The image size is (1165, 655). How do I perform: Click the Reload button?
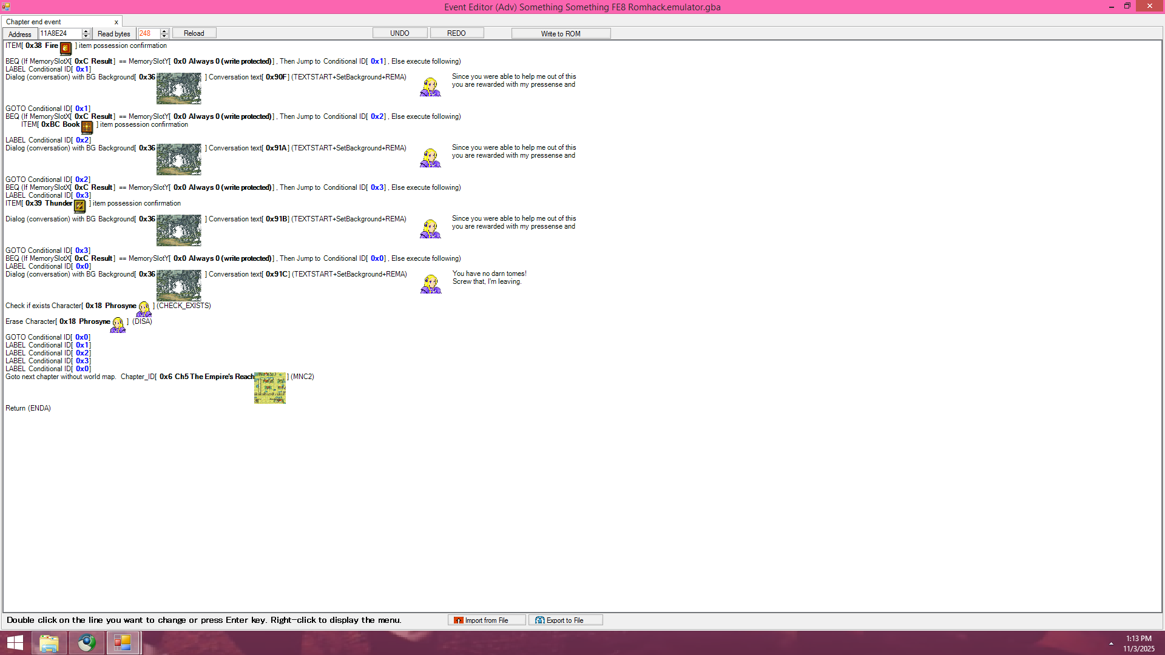(194, 33)
